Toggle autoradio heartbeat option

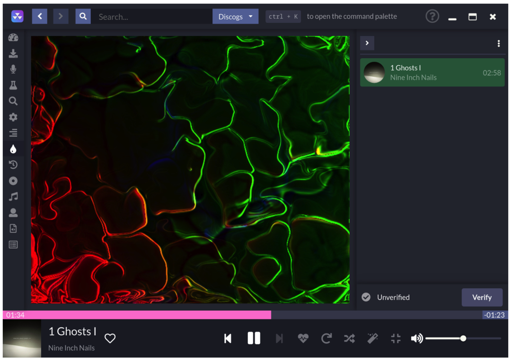[303, 339]
